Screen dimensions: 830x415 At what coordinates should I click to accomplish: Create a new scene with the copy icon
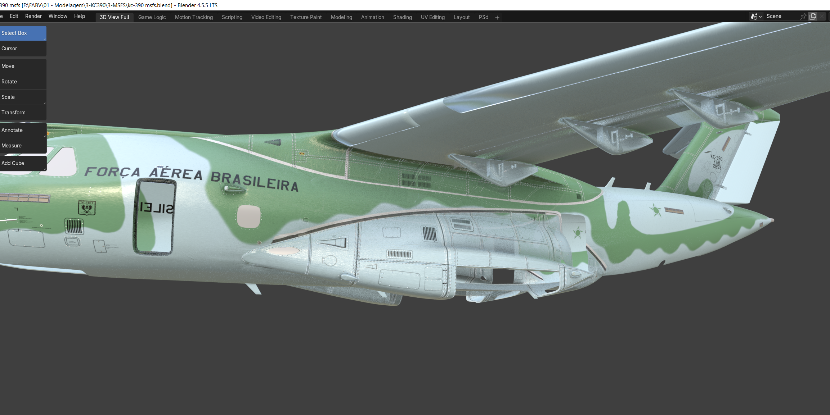pyautogui.click(x=813, y=17)
